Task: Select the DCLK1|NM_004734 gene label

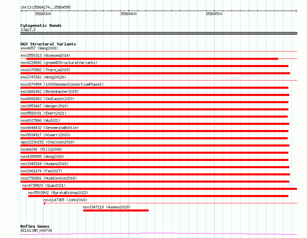Action: pos(36,230)
